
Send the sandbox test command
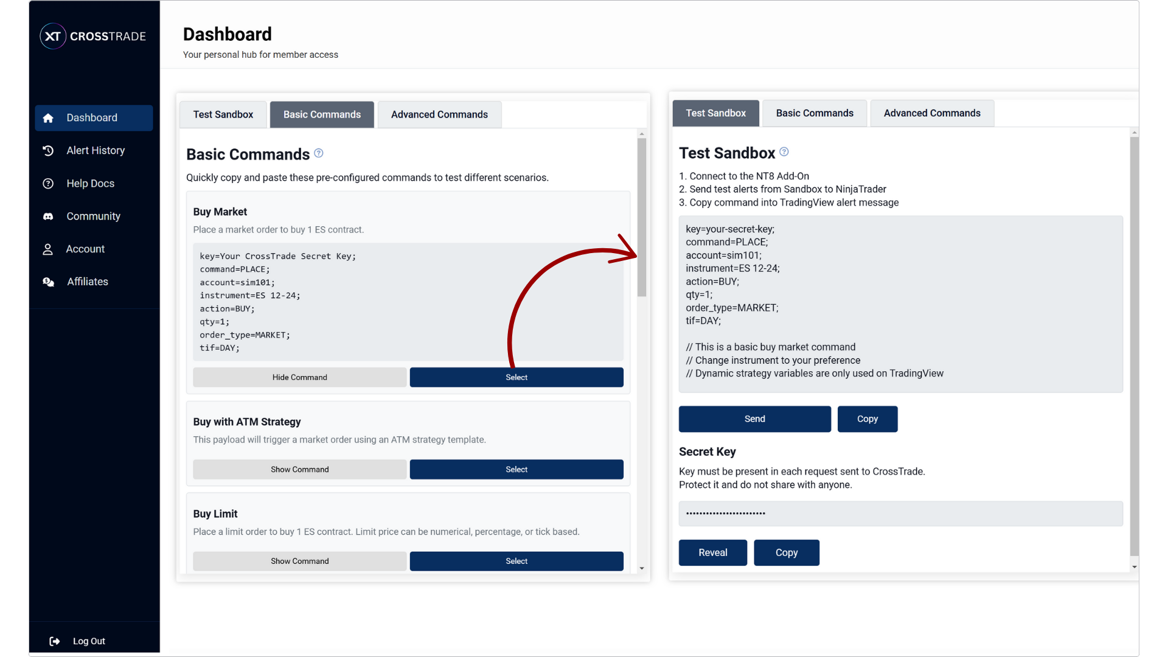pos(755,419)
